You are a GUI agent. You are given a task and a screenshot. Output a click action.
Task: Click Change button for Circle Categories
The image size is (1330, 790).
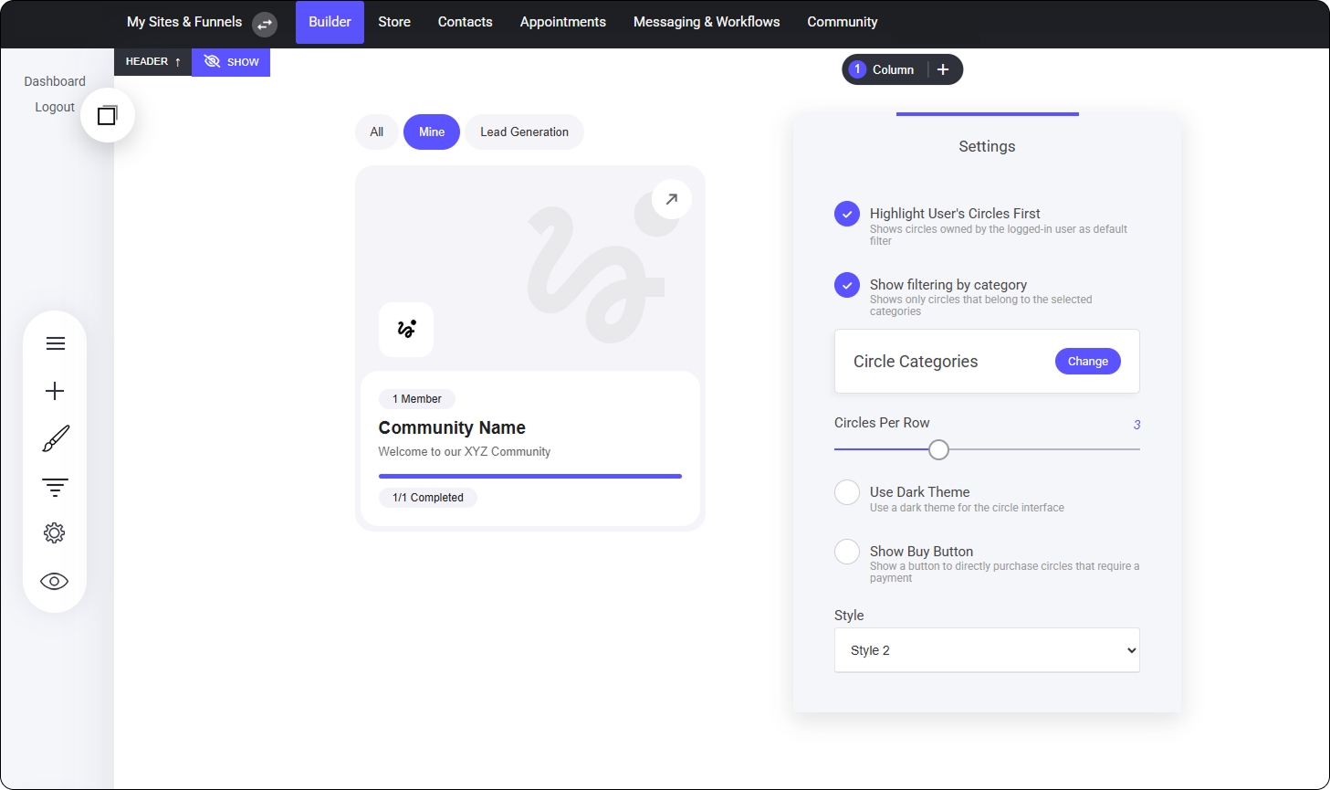tap(1087, 362)
